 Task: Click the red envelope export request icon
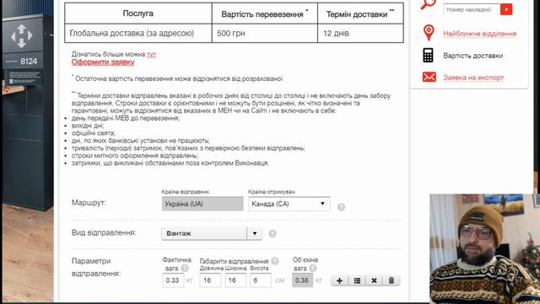pos(429,77)
